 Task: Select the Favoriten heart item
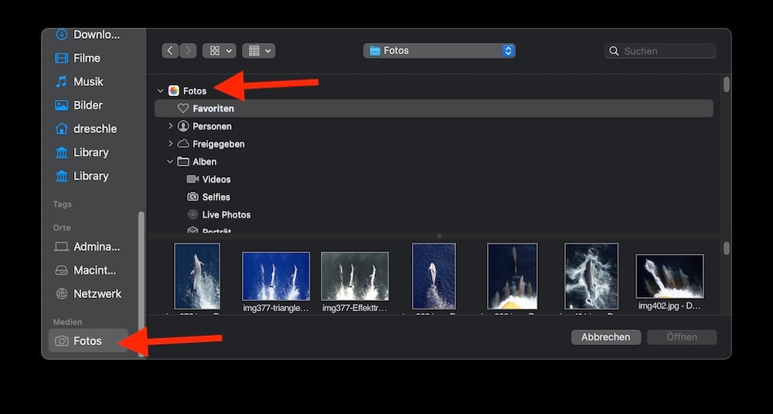(213, 109)
